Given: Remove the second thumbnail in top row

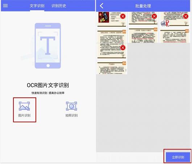Looking at the screenshot, I should point(154,16).
